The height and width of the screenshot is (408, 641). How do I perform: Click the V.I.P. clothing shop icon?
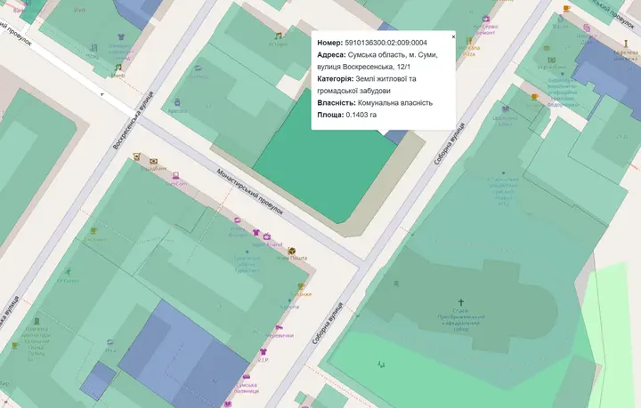pos(264,351)
